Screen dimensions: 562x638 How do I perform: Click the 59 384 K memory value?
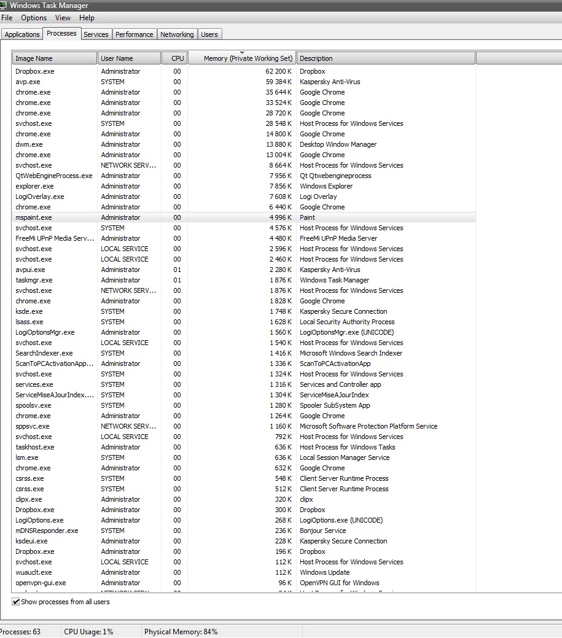[279, 82]
